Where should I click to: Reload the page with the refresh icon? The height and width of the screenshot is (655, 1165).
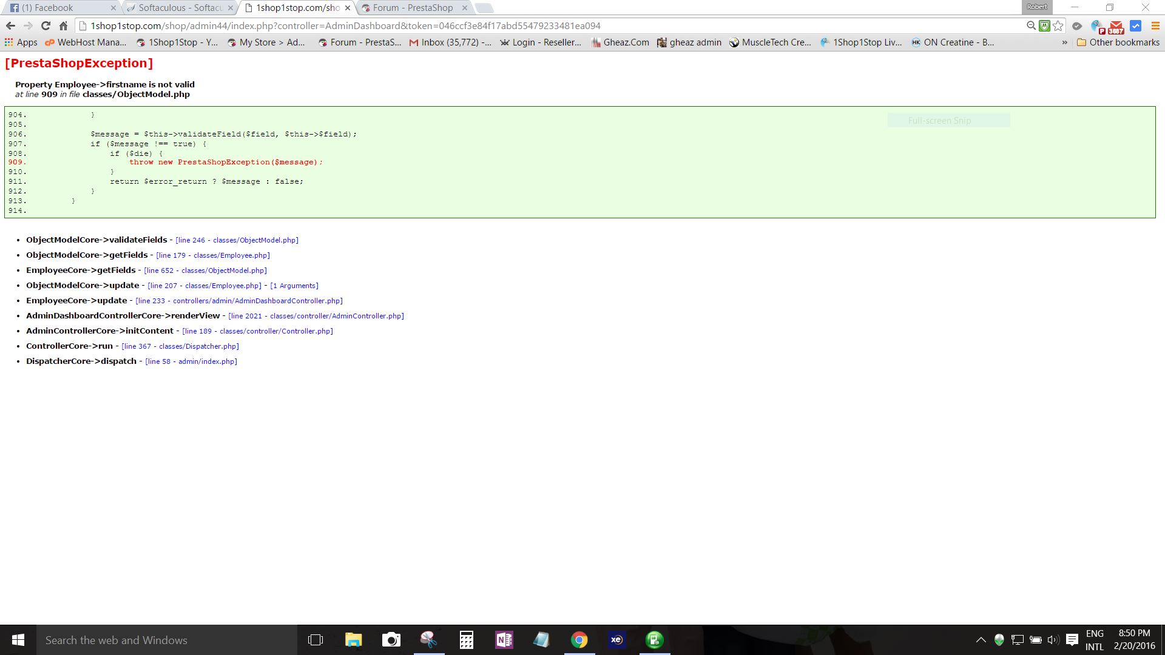(x=46, y=26)
